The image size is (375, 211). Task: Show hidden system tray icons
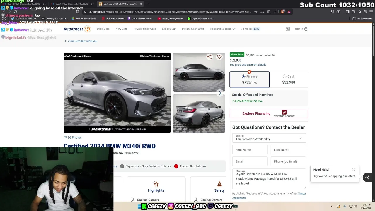pyautogui.click(x=332, y=206)
